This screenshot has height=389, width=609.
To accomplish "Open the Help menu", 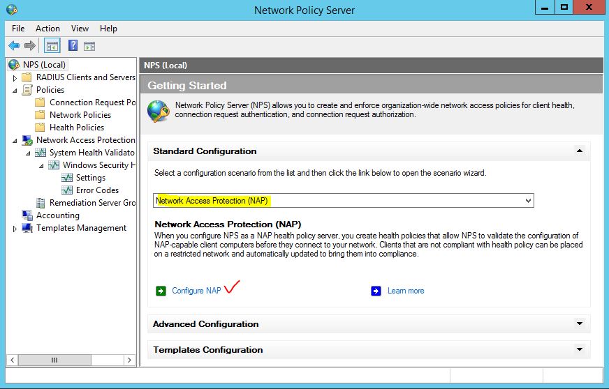I will pyautogui.click(x=108, y=29).
